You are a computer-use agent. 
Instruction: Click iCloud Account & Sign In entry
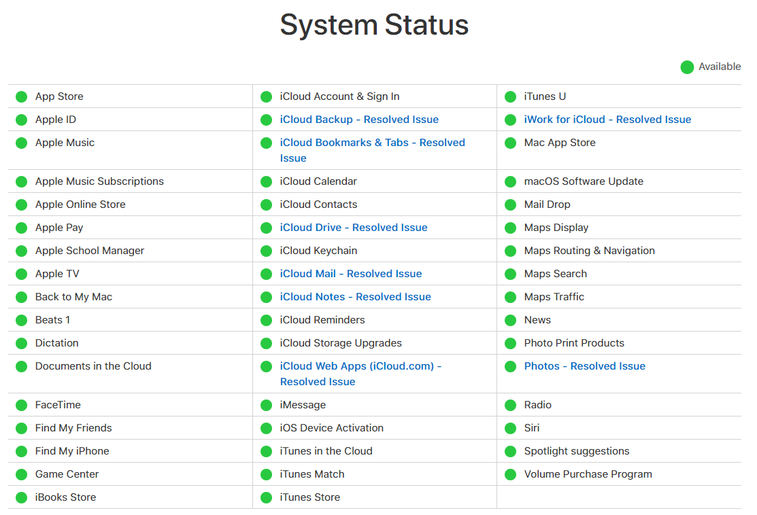coord(339,96)
